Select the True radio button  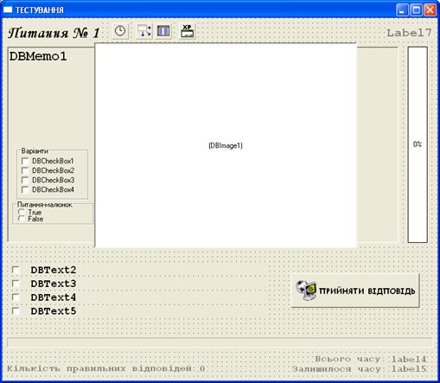[21, 212]
